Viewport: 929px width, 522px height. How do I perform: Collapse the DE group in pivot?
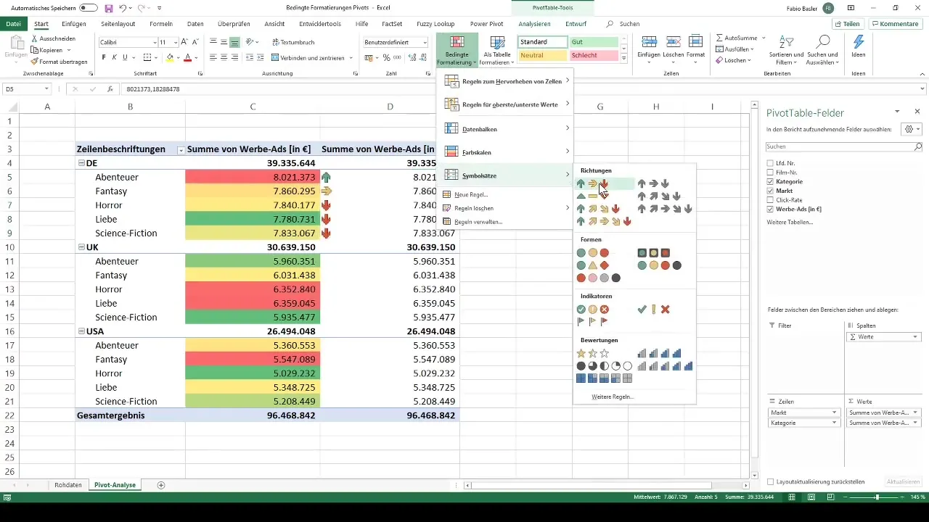81,163
